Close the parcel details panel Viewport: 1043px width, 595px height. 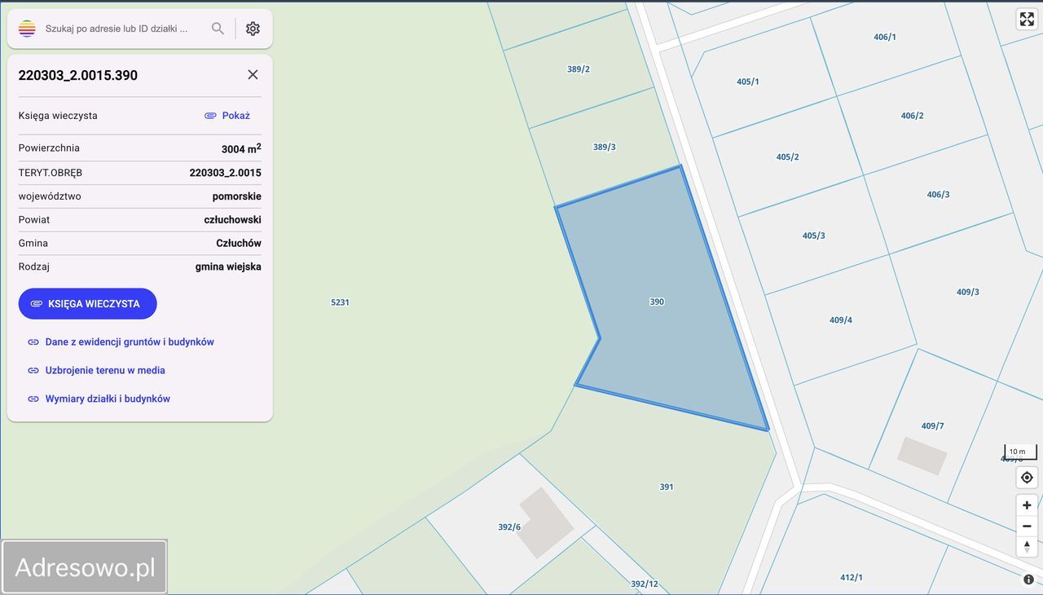click(x=253, y=75)
